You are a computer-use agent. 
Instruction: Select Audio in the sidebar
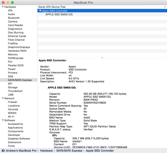click(11, 14)
